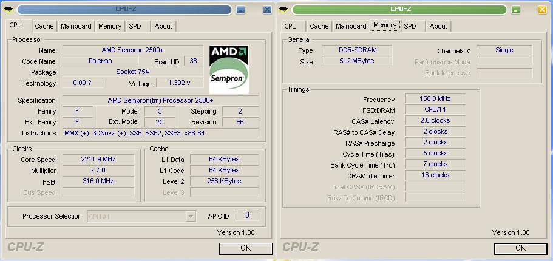Click OK button in left CPU-Z window
The width and height of the screenshot is (553, 261).
[x=245, y=248]
